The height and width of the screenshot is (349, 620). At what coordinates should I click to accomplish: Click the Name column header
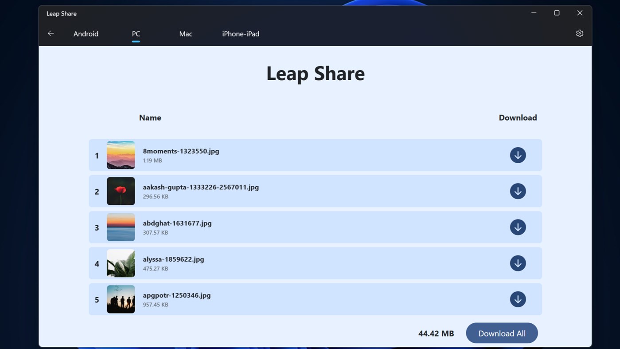coord(150,118)
